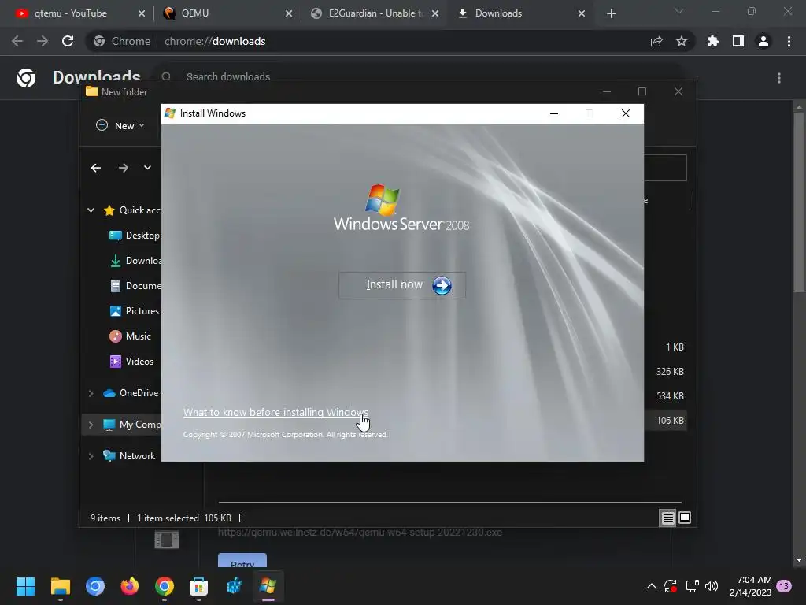The height and width of the screenshot is (605, 806).
Task: Select Videos in Explorer sidebar
Action: 131,361
